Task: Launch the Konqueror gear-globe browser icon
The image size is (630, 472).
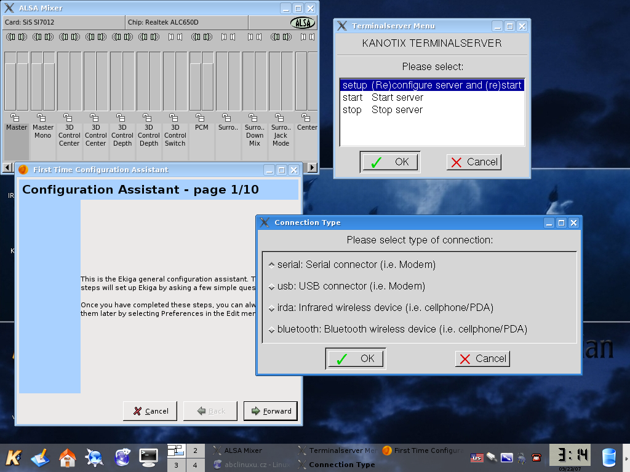Action: pyautogui.click(x=94, y=457)
